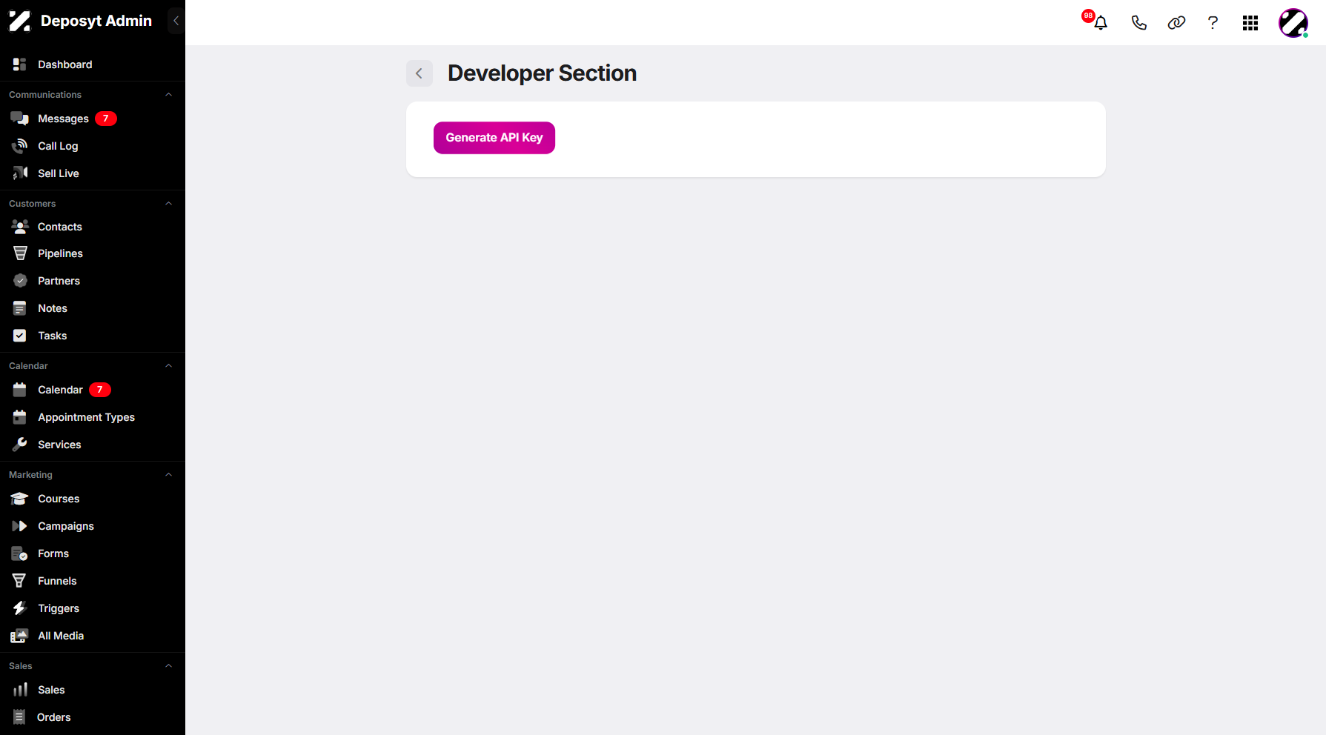Image resolution: width=1326 pixels, height=735 pixels.
Task: Collapse the Customers section
Action: coord(168,204)
